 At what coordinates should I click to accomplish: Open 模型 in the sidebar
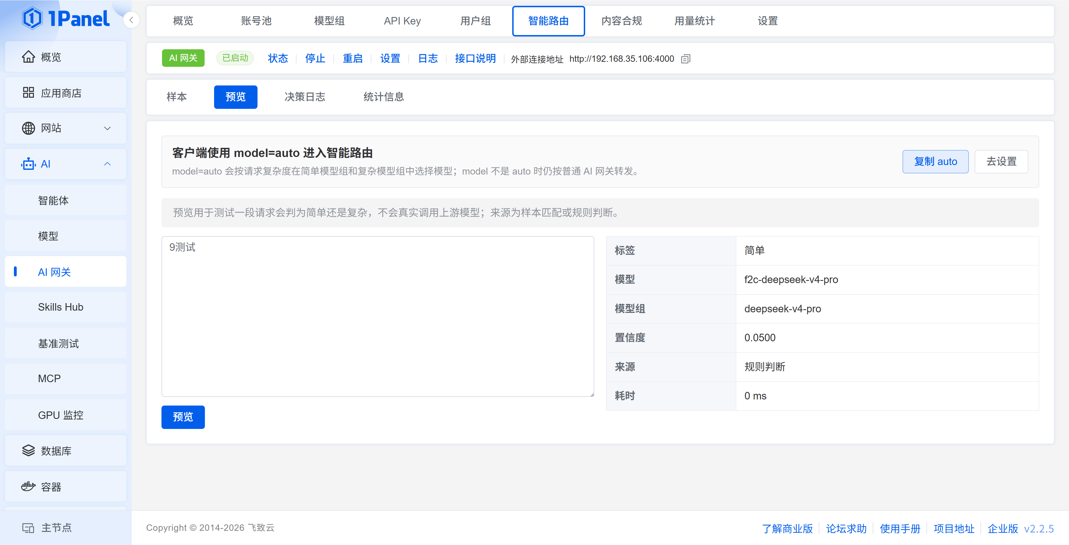click(x=66, y=236)
